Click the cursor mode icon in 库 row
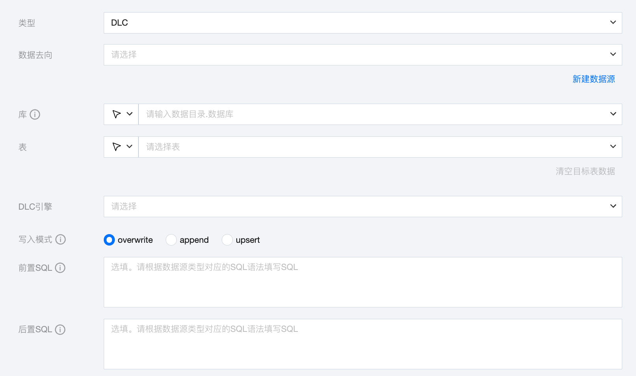This screenshot has height=376, width=636. coord(116,114)
